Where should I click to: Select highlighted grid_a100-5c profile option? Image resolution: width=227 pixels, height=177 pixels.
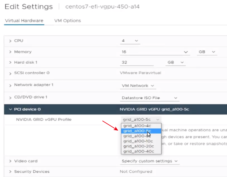click(x=141, y=131)
